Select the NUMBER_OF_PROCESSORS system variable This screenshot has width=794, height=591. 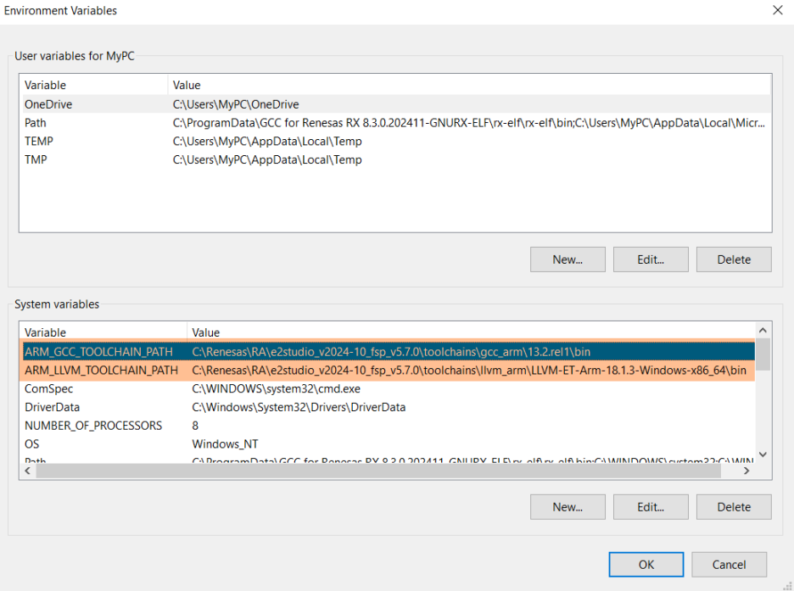93,426
